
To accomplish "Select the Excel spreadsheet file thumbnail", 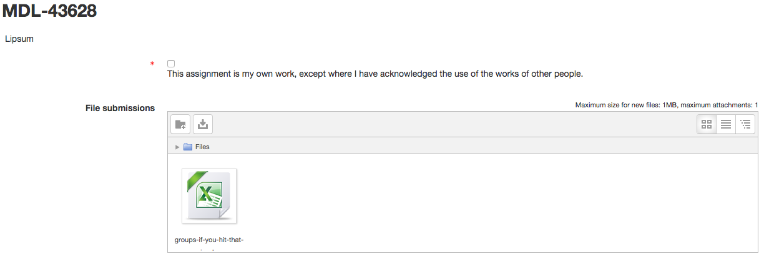I will coord(209,196).
